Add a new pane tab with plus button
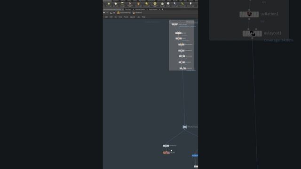 click(163, 9)
